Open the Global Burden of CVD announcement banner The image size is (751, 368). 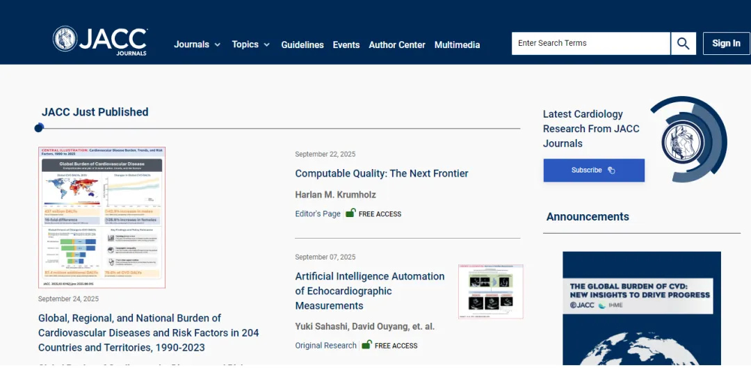642,309
